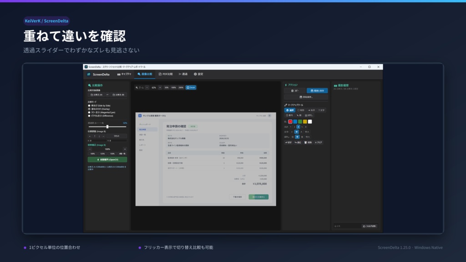Pick the red markup color

(x=290, y=121)
